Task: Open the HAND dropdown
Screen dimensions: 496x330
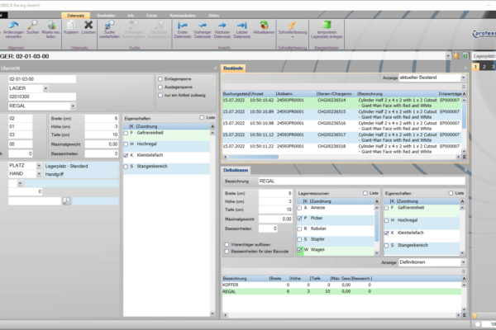Action: coord(39,174)
